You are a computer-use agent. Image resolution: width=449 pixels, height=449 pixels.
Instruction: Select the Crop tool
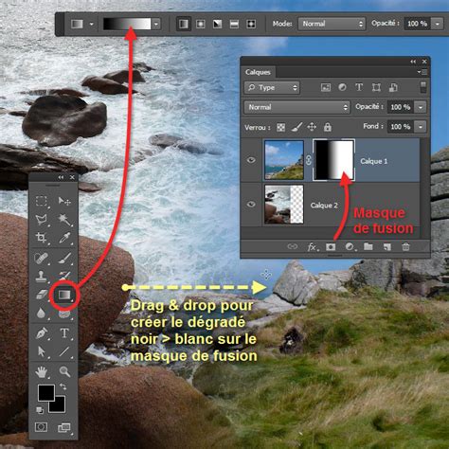point(42,238)
